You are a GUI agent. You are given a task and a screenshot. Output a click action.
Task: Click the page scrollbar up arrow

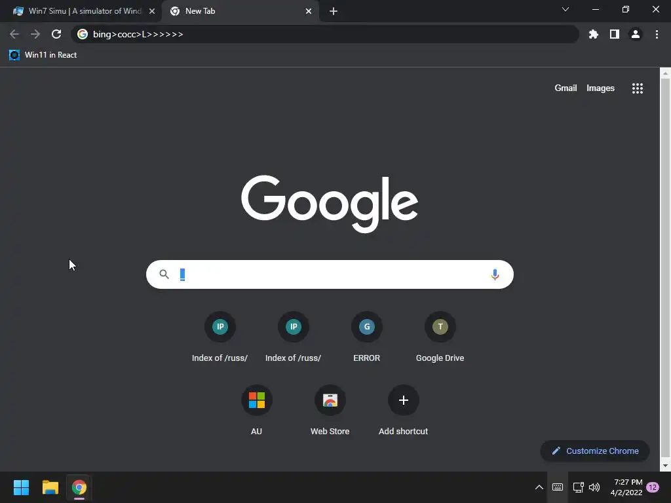point(665,73)
